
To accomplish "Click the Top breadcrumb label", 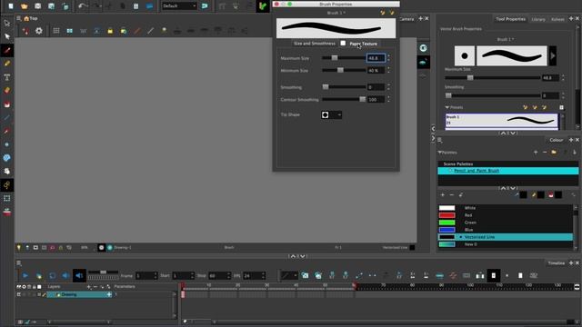I will point(34,18).
